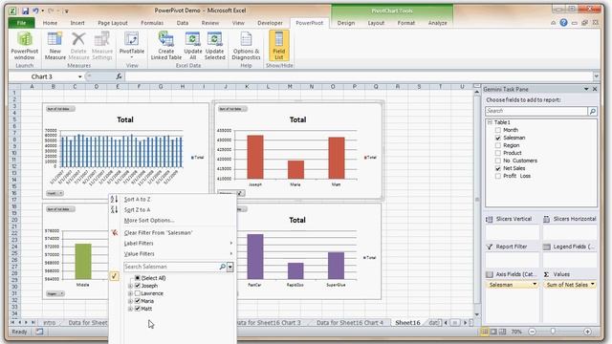Expand the Label Filters submenu
This screenshot has width=612, height=344.
pyautogui.click(x=231, y=243)
